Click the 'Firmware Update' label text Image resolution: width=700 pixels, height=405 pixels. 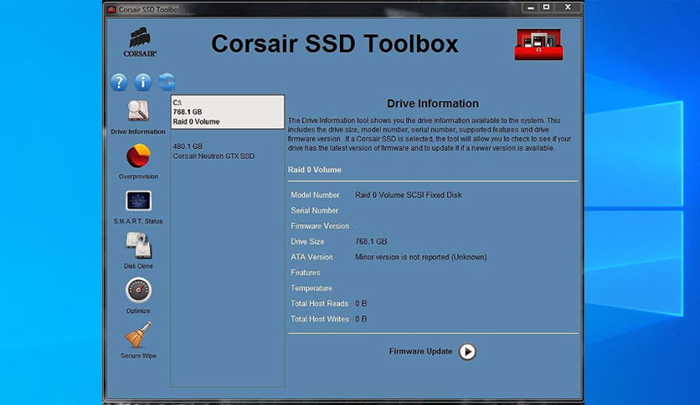pyautogui.click(x=420, y=351)
